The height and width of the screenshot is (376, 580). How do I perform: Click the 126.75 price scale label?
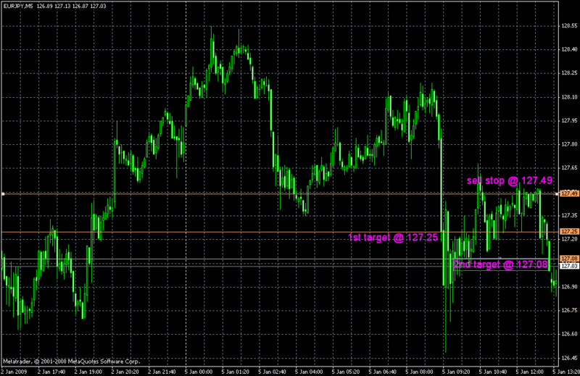pos(569,311)
